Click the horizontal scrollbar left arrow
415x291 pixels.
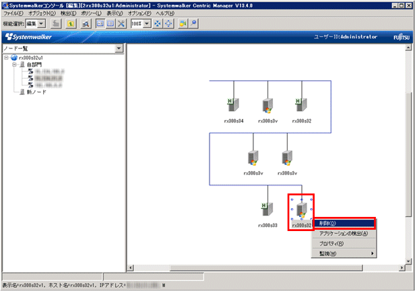(131, 267)
